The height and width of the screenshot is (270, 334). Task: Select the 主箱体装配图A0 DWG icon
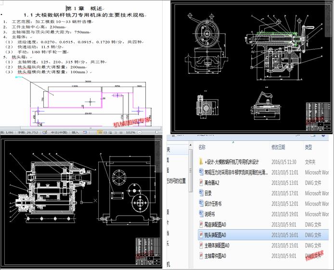[201, 245]
